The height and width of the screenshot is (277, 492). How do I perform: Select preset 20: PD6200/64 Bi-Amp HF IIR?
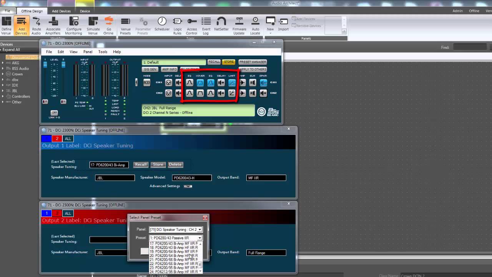174,256
